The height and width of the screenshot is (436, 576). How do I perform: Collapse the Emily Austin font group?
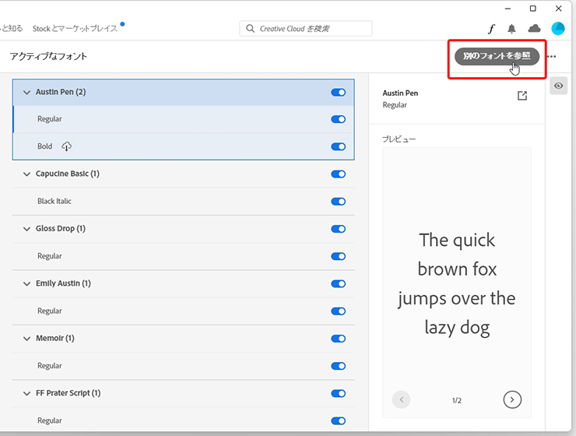coord(26,283)
